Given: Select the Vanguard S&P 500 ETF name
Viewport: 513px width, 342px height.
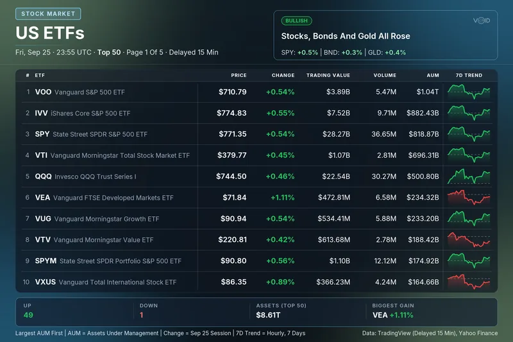Looking at the screenshot, I should pos(90,92).
